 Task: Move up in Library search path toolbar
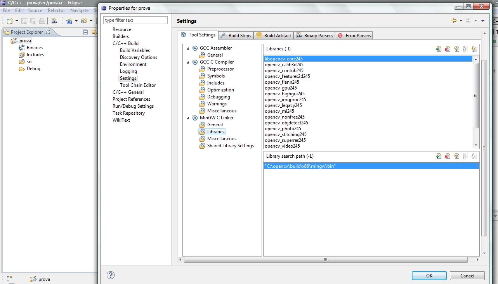465,156
